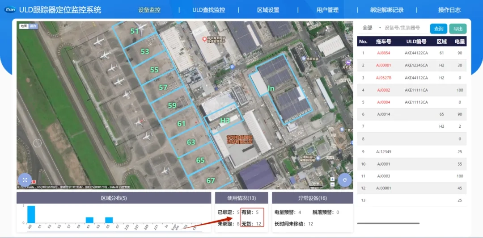
Task: Navigate to 用户管理 page
Action: click(327, 10)
